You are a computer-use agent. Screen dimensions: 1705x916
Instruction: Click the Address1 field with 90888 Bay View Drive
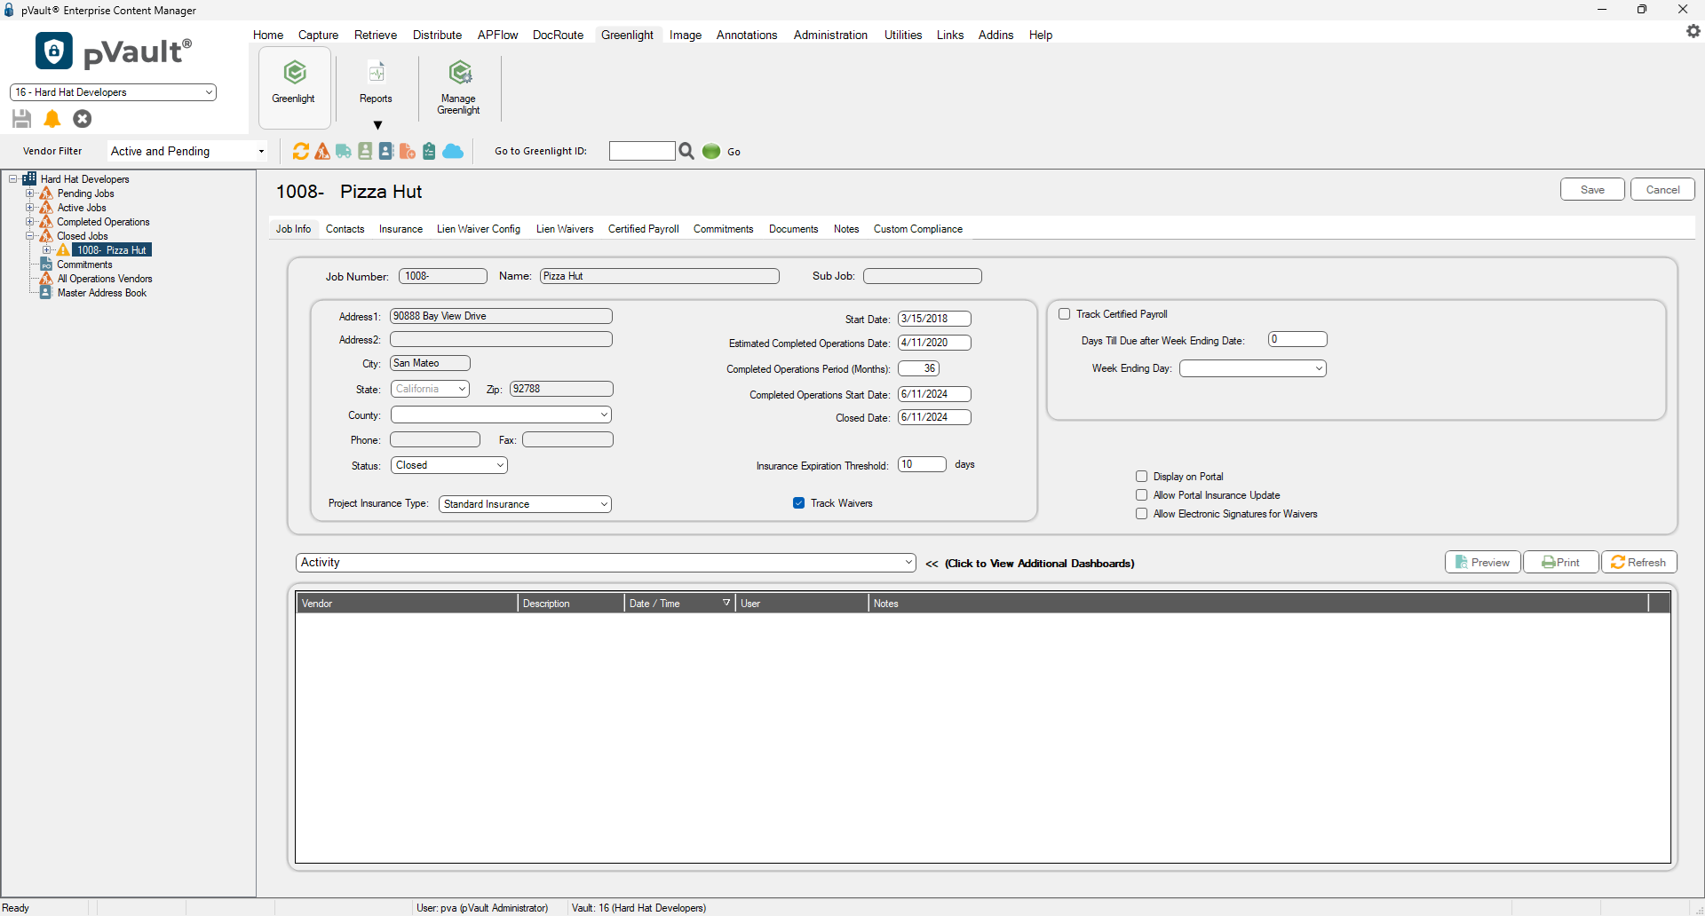(502, 316)
